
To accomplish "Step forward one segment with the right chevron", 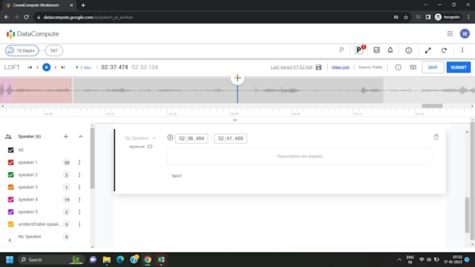I will tap(55, 68).
